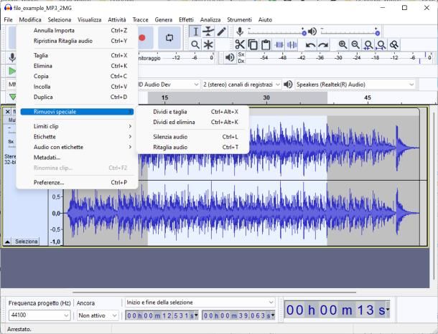Select the Selection (I-beam) tool
This screenshot has width=438, height=334.
click(x=195, y=32)
